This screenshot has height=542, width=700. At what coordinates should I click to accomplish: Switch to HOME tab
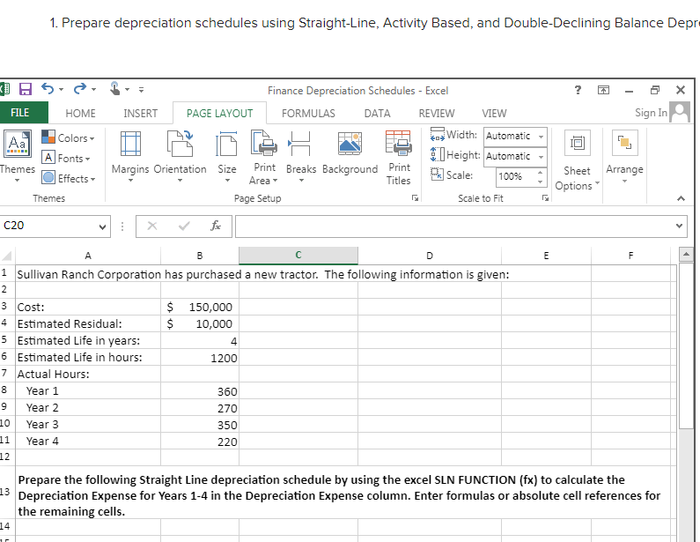click(80, 114)
